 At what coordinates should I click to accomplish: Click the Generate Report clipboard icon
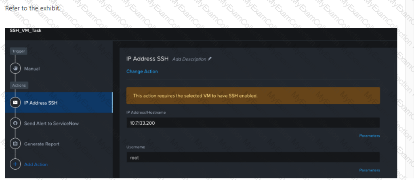click(x=15, y=144)
